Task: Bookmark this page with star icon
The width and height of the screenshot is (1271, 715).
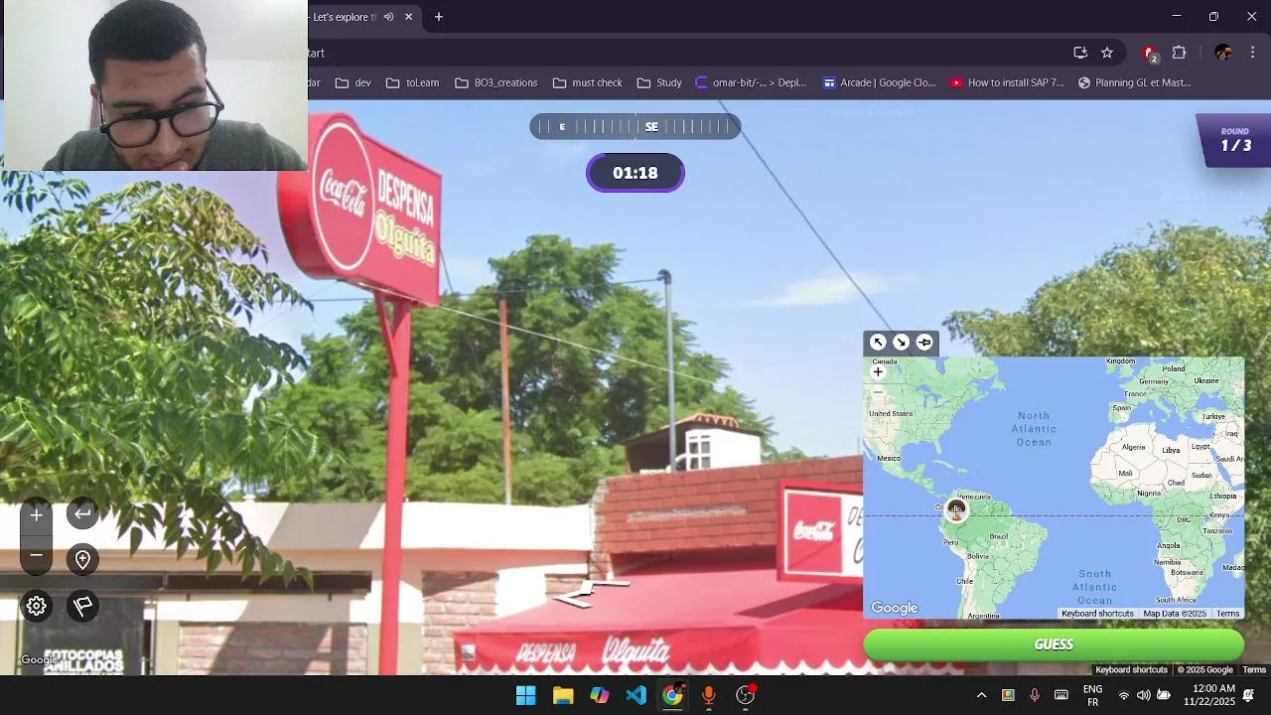Action: click(1107, 53)
